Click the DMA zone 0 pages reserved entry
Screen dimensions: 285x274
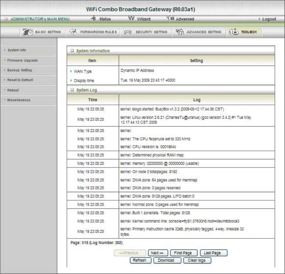pyautogui.click(x=150, y=188)
